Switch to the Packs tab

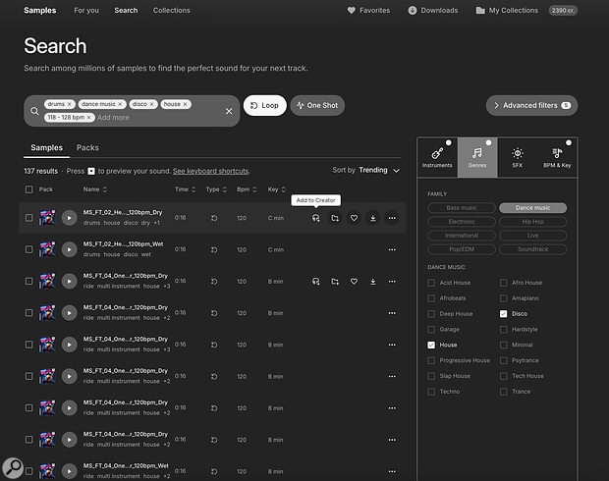pos(87,148)
